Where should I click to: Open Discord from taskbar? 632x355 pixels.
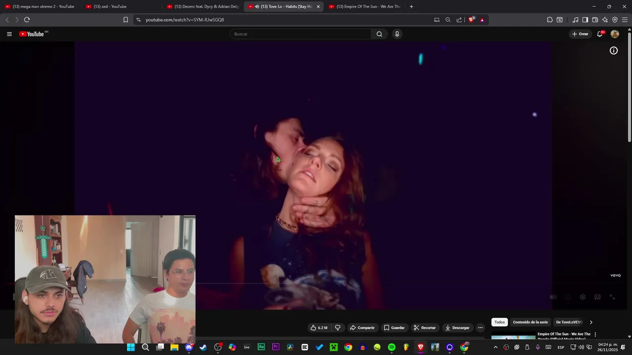(189, 347)
